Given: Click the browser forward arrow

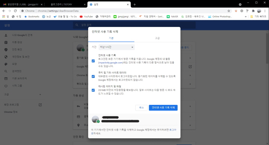Looking at the screenshot, I should tap(9, 11).
